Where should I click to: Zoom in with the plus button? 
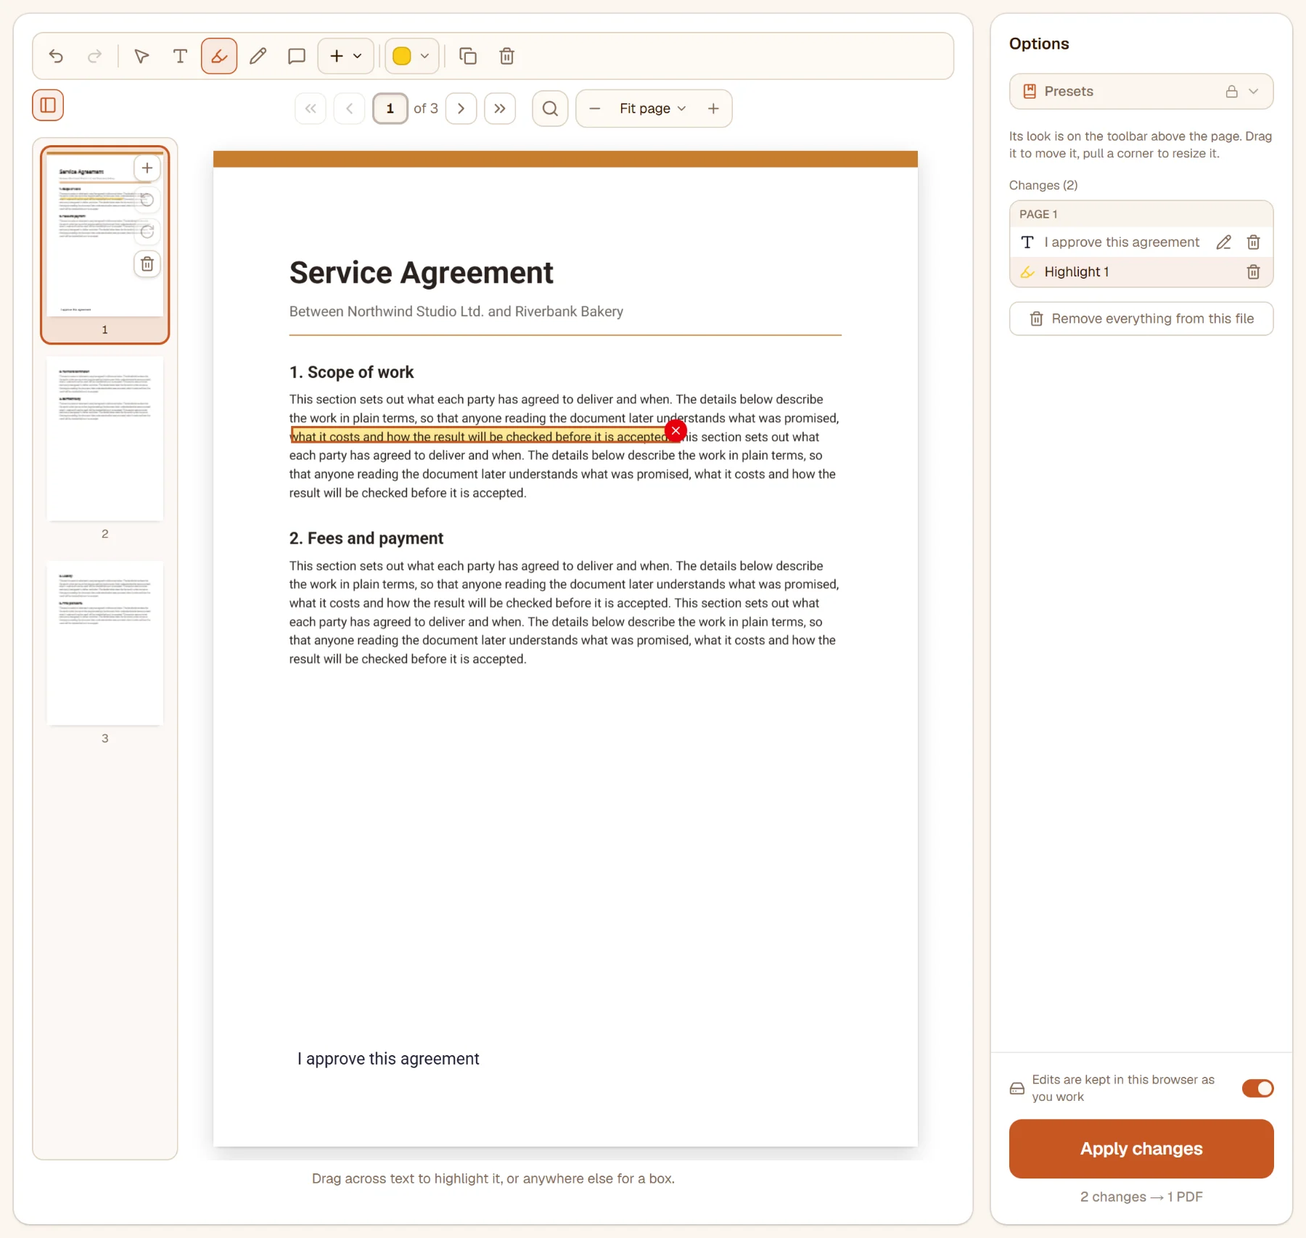[713, 108]
